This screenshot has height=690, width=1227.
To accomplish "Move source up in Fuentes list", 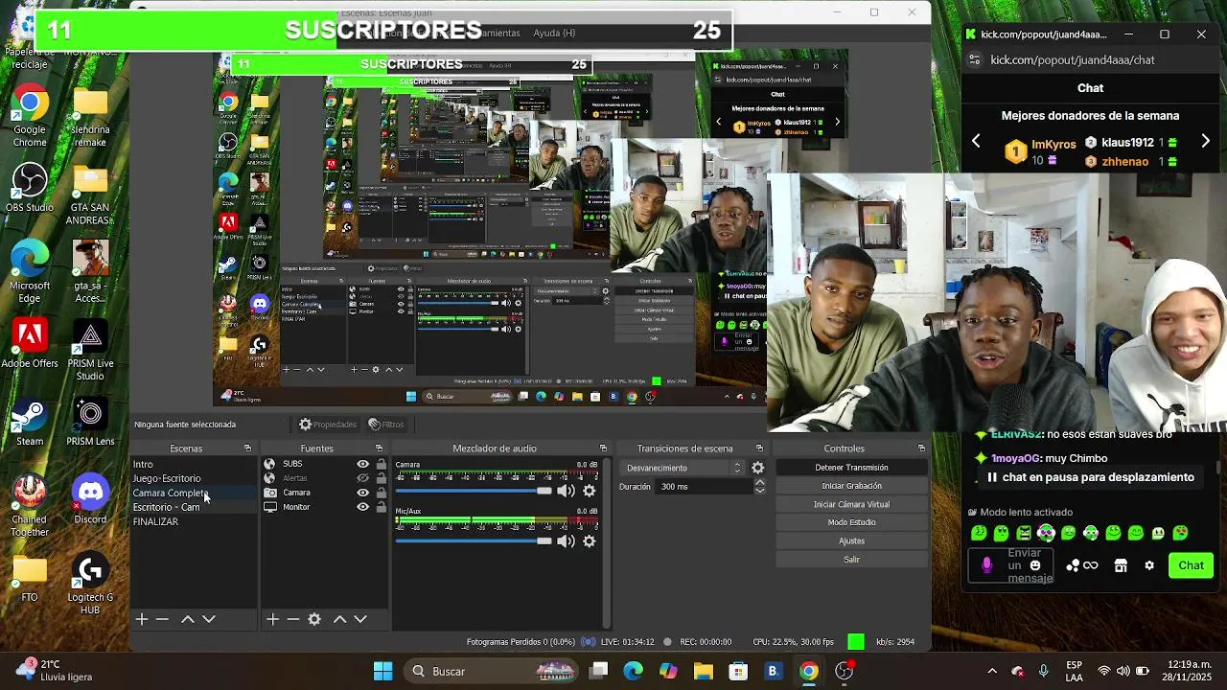I will [339, 619].
